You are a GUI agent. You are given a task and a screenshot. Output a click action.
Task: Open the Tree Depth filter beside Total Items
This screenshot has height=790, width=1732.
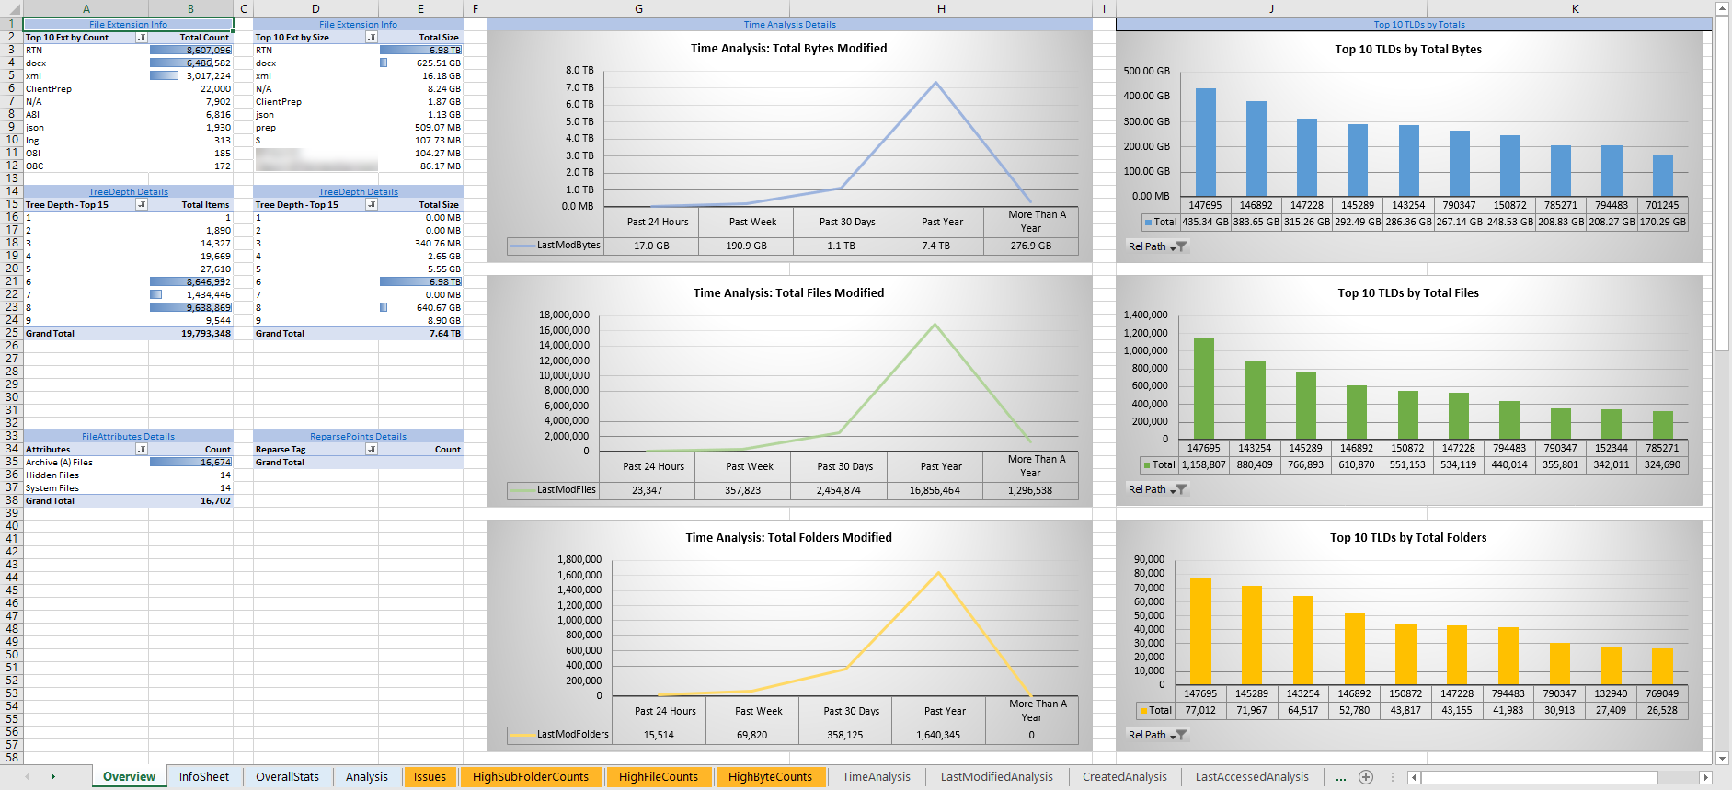click(141, 205)
